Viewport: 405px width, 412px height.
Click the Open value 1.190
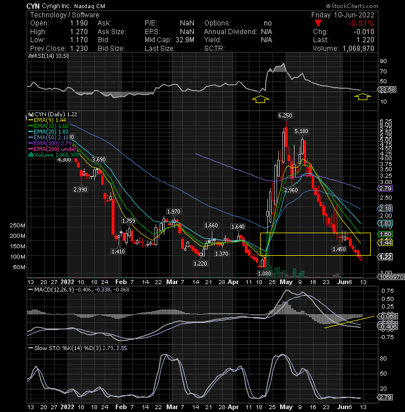point(79,23)
